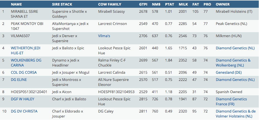
Task: Open the WOLKENBERG DG CARINA link
Action: point(26,60)
